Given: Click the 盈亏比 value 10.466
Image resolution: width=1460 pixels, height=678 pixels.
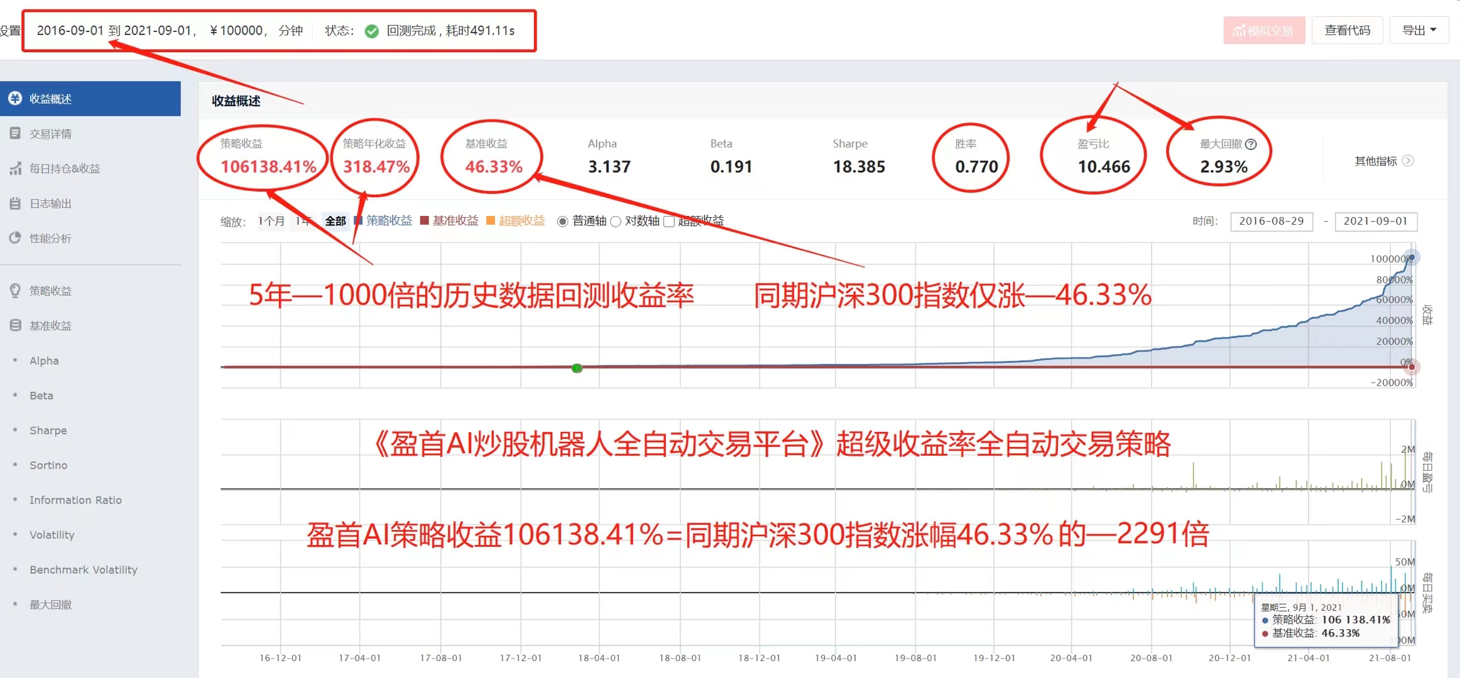Looking at the screenshot, I should (x=1104, y=166).
